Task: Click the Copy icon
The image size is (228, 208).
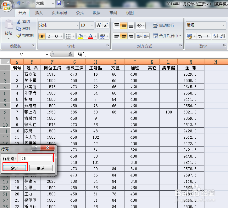Action: pyautogui.click(x=19, y=29)
